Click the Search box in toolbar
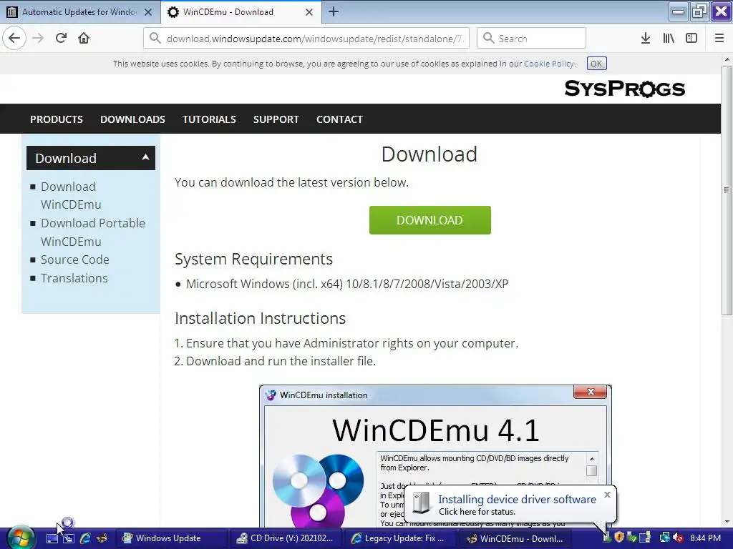Viewport: 733px width, 549px height. tap(532, 39)
